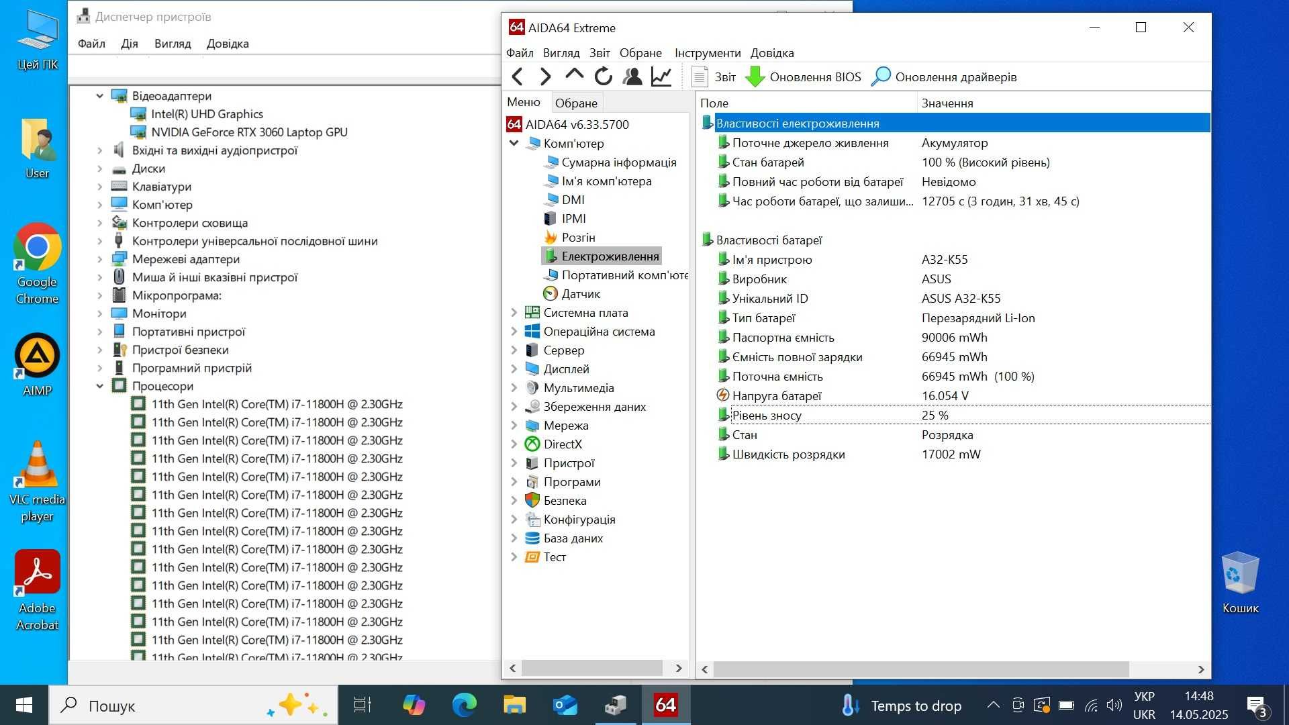
Task: Open the AIDA64 graph chart icon
Action: tap(661, 77)
